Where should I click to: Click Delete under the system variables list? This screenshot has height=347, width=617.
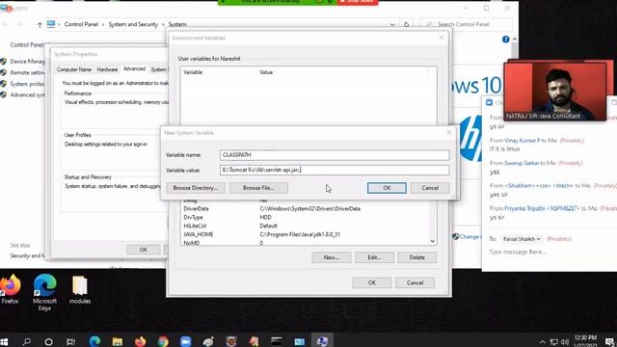pos(417,257)
